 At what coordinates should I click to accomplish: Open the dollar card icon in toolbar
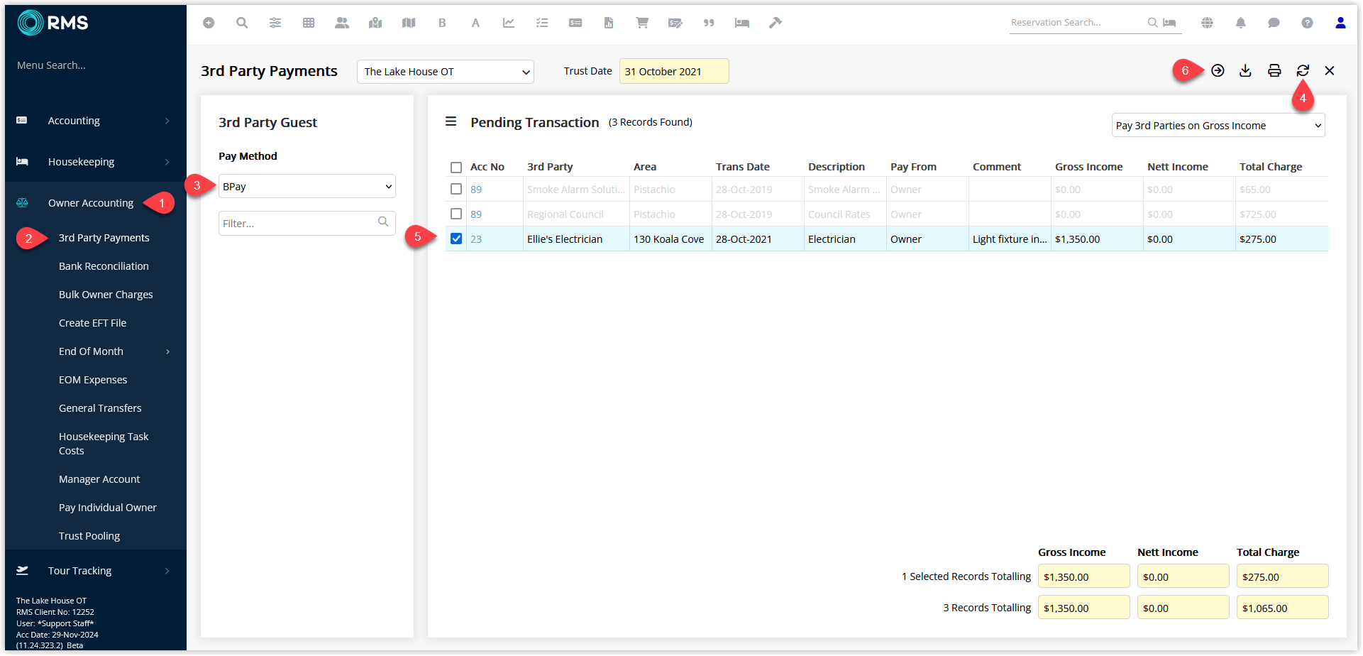point(575,23)
